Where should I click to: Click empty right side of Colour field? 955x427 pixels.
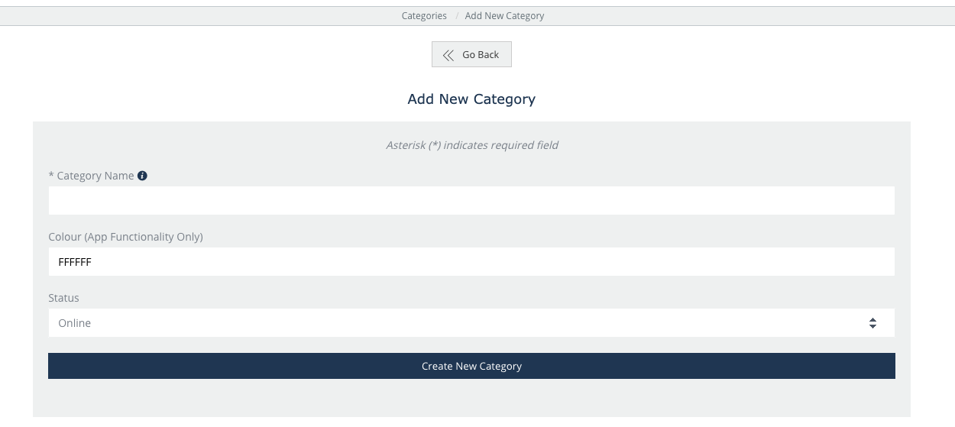[x=688, y=262]
